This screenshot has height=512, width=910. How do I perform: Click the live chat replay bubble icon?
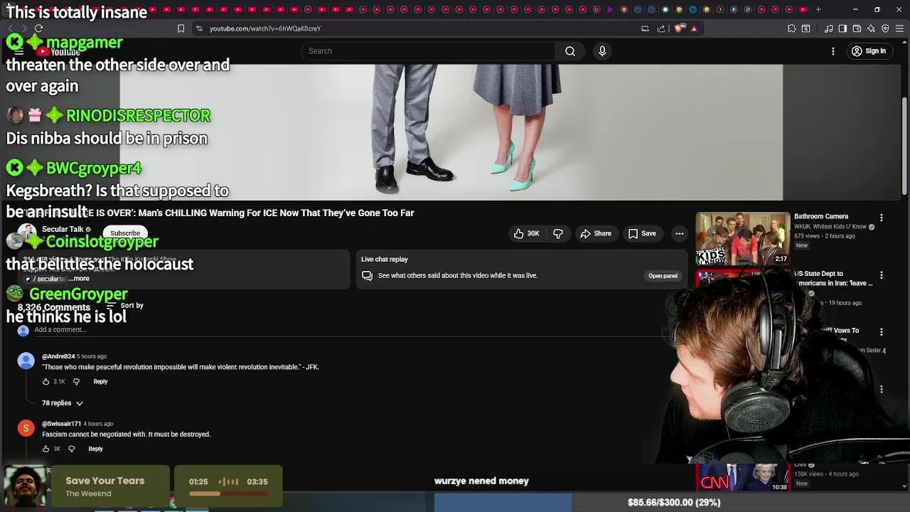pos(367,276)
